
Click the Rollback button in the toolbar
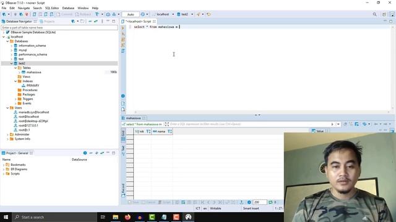point(83,14)
